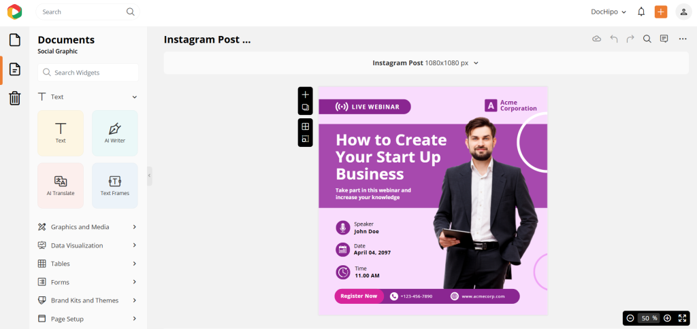Click the duplicate page icon

(306, 107)
